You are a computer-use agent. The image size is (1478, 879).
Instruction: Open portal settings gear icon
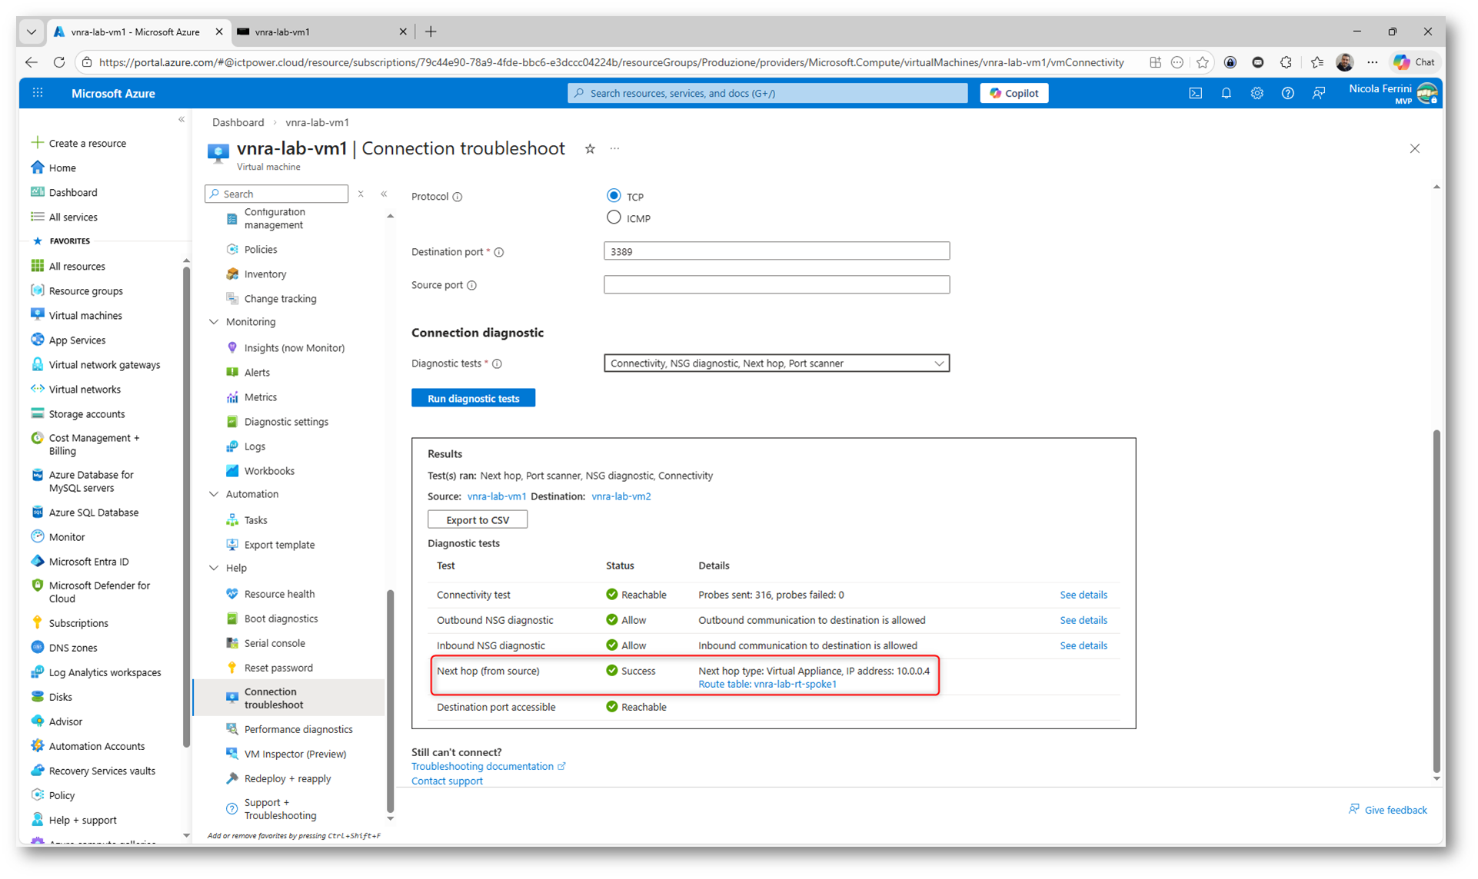pos(1257,93)
